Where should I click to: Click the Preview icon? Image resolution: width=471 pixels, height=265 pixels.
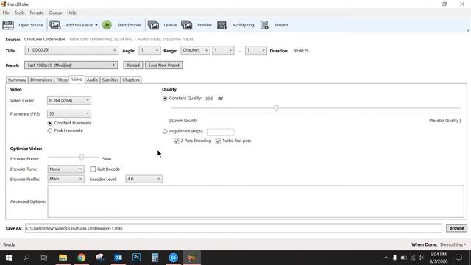coord(186,25)
